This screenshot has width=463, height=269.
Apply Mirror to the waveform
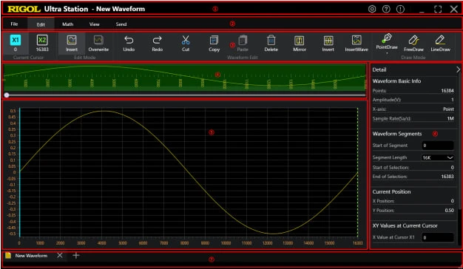[300, 44]
